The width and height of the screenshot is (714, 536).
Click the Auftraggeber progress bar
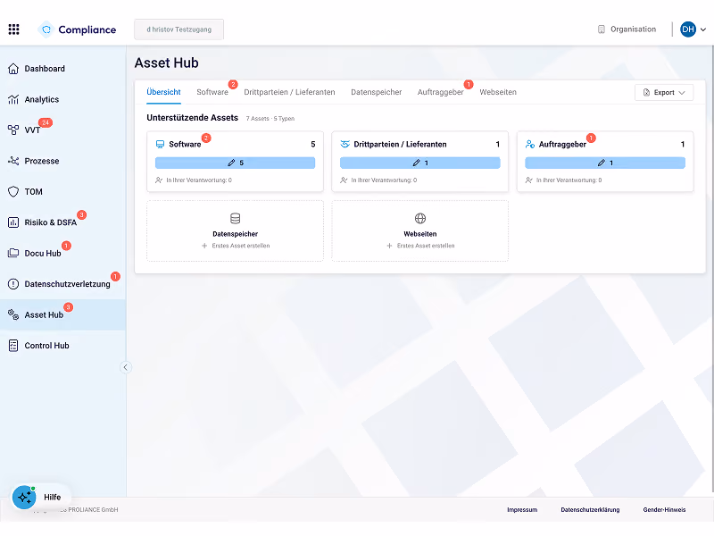point(605,163)
